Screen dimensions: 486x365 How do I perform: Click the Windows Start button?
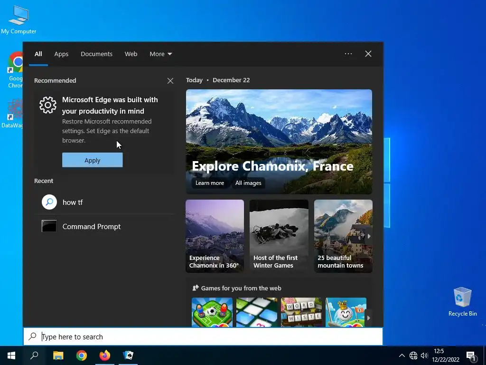[11, 355]
